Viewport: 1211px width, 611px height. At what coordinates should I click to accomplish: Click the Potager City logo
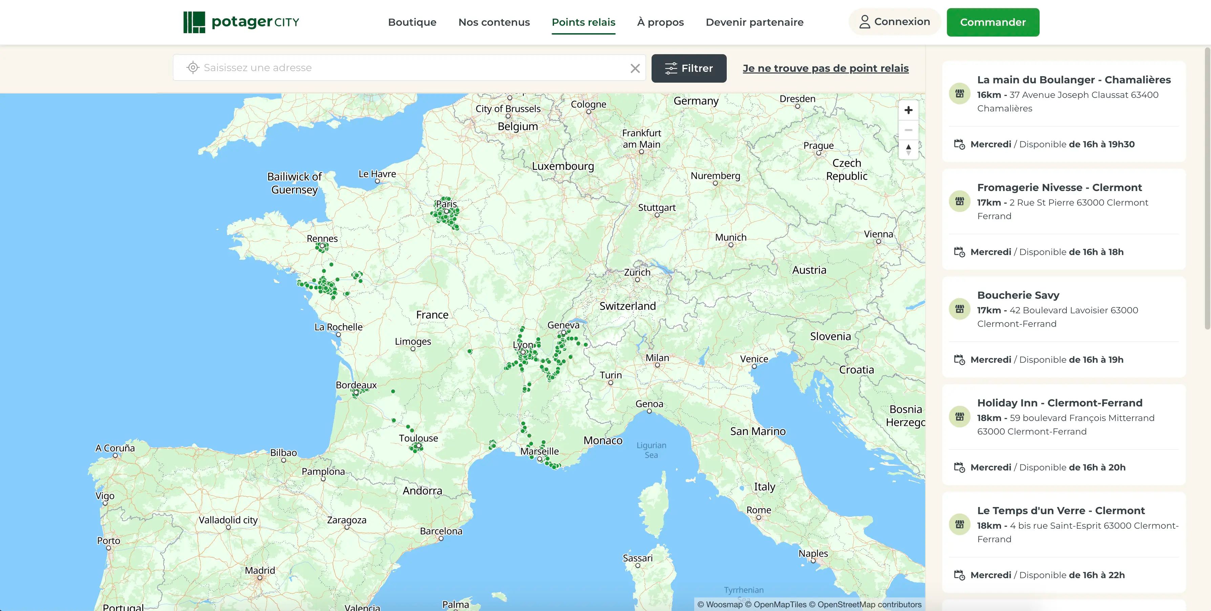241,22
